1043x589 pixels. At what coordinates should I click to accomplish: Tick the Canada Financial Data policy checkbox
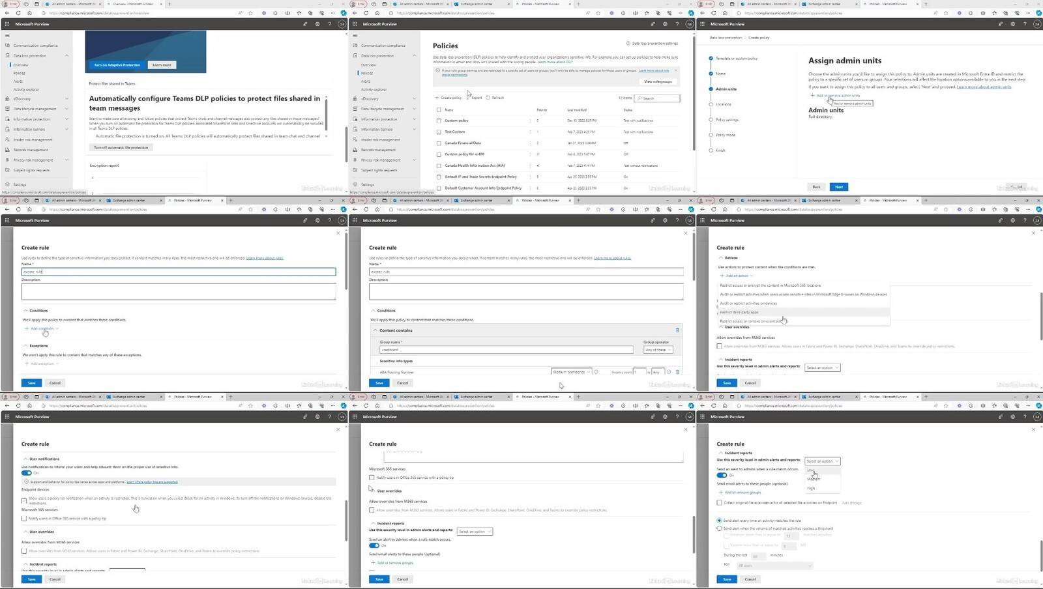click(x=439, y=143)
